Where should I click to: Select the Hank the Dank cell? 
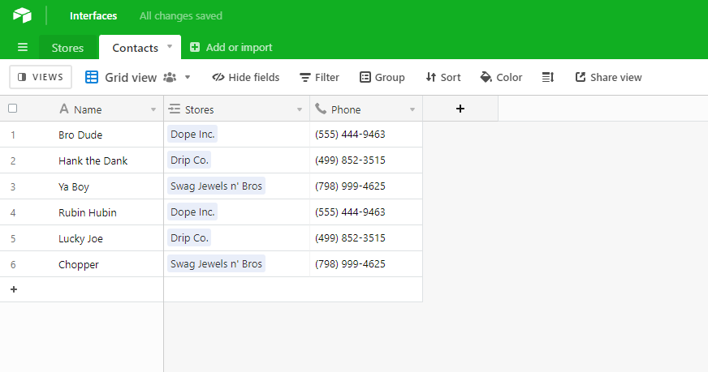93,160
